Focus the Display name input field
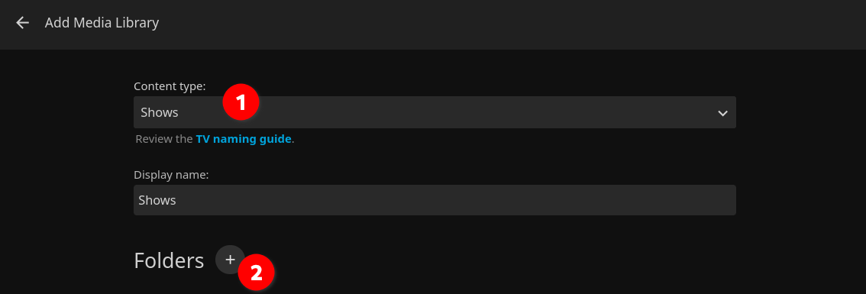 point(435,200)
